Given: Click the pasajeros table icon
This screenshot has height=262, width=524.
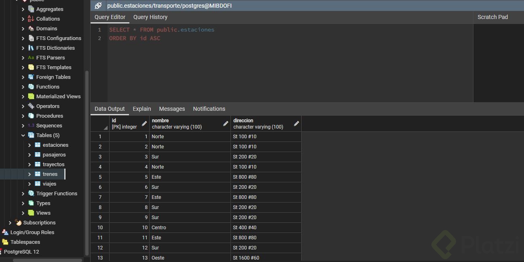Looking at the screenshot, I should (x=38, y=154).
